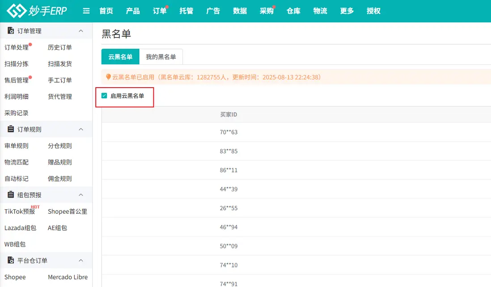The image size is (491, 287).
Task: Go to 订单处理 in the sidebar
Action: pyautogui.click(x=17, y=47)
